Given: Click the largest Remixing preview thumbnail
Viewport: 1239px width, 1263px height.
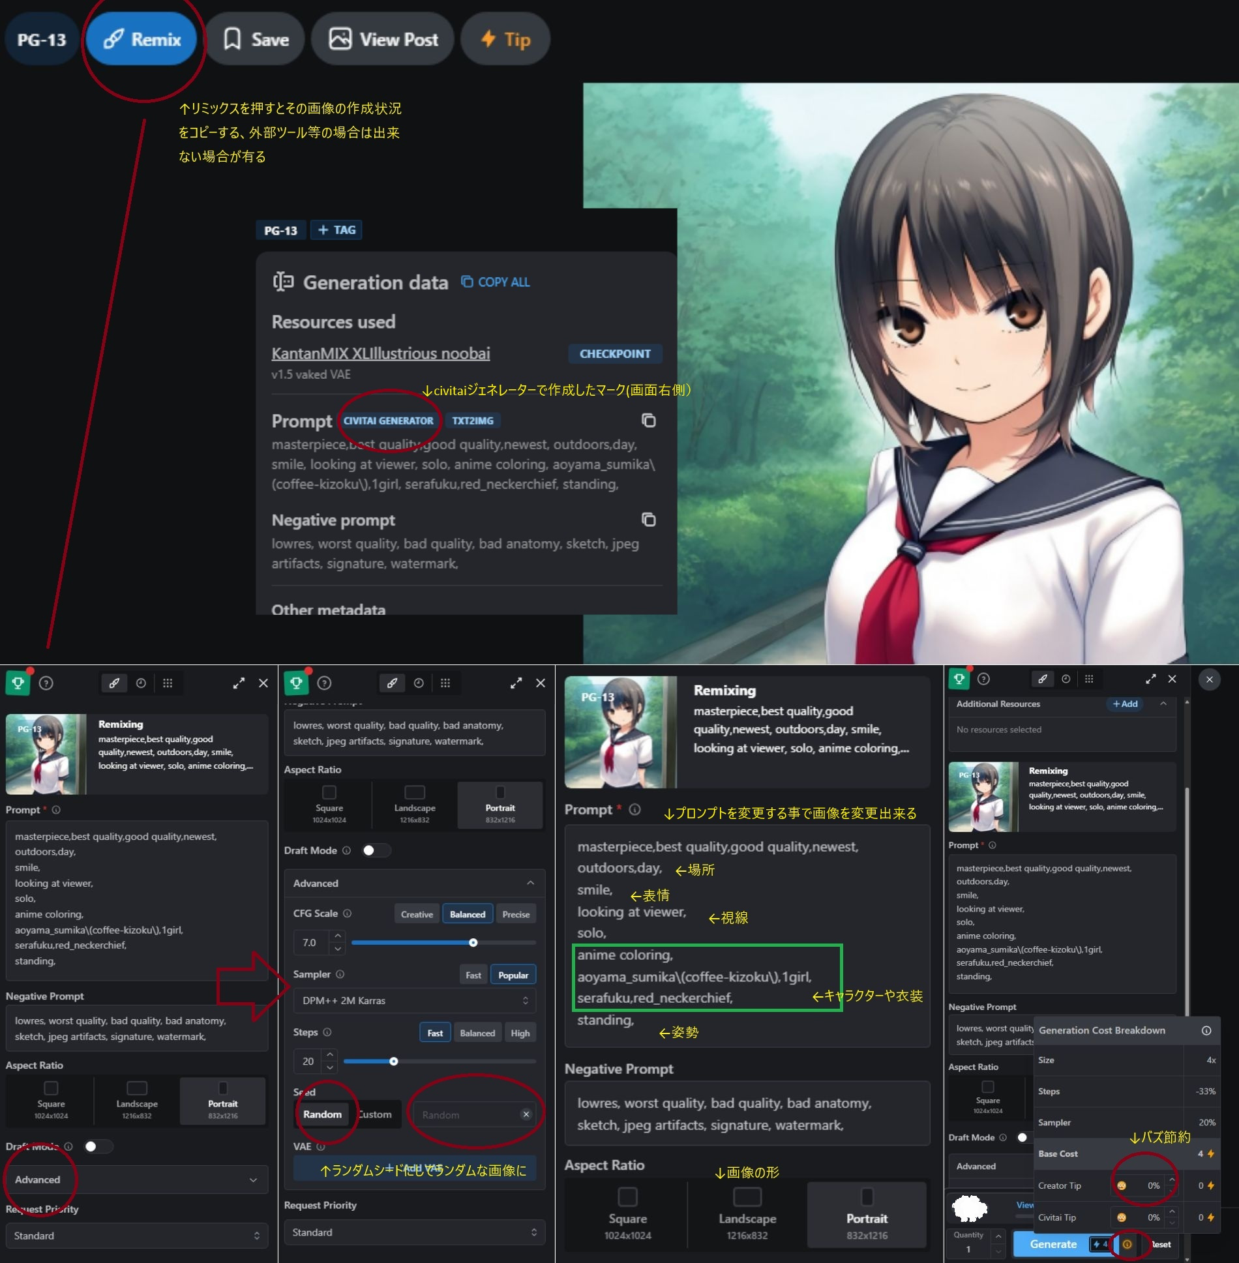Looking at the screenshot, I should pyautogui.click(x=621, y=732).
